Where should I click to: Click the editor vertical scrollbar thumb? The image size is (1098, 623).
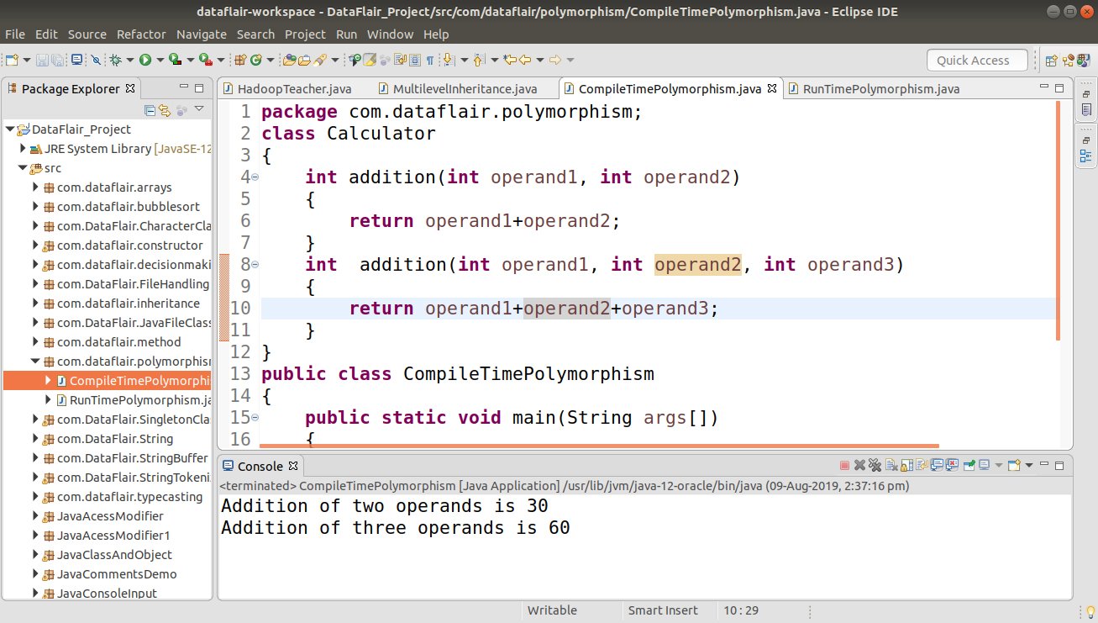coord(1059,220)
